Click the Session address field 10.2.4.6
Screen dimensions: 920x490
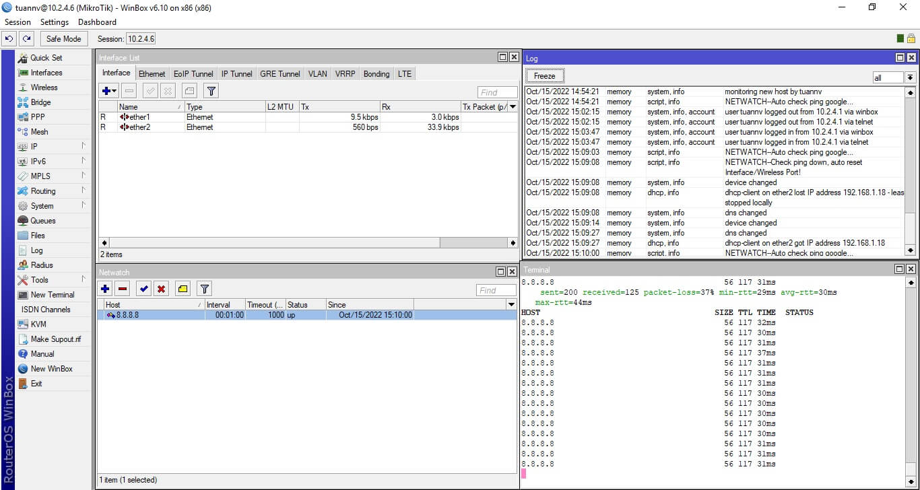(x=141, y=39)
